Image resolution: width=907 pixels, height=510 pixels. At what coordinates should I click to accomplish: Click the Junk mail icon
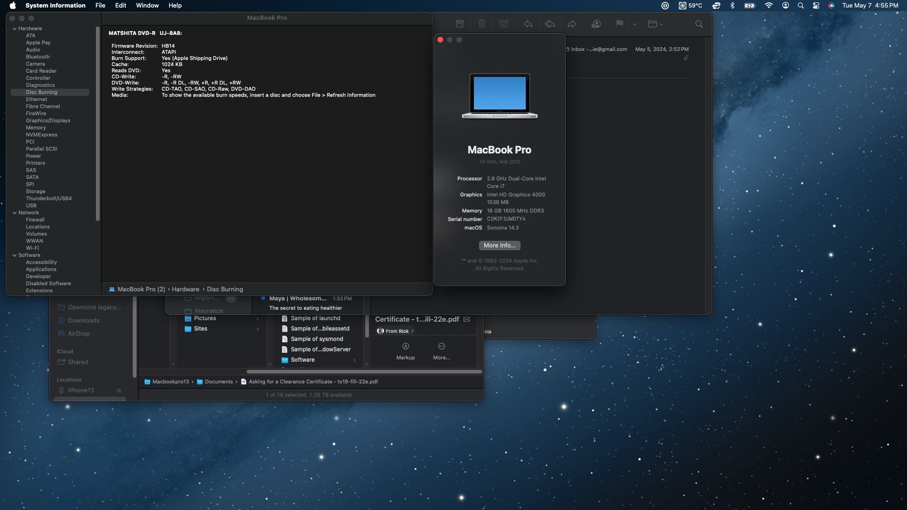[x=504, y=24]
